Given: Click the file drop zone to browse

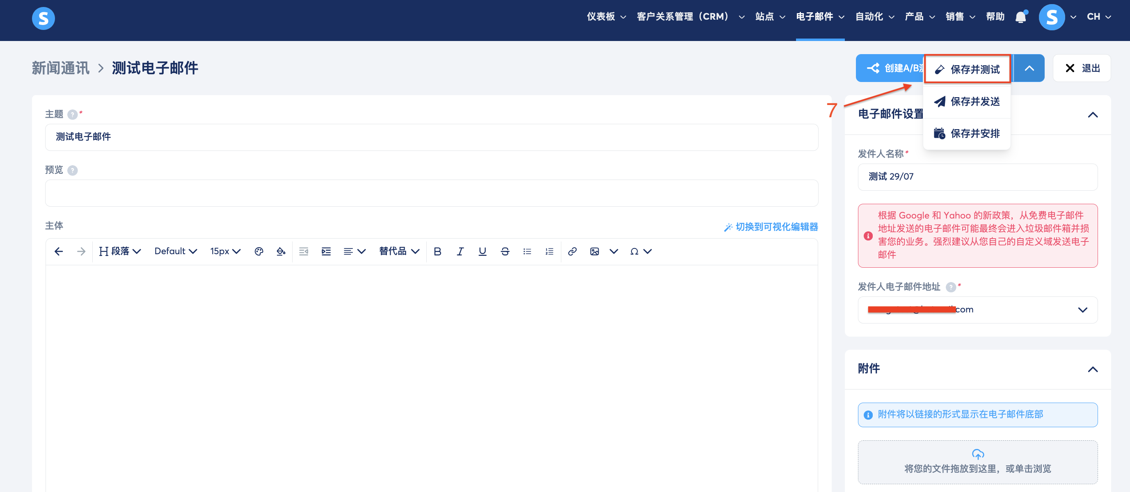Looking at the screenshot, I should pos(977,462).
